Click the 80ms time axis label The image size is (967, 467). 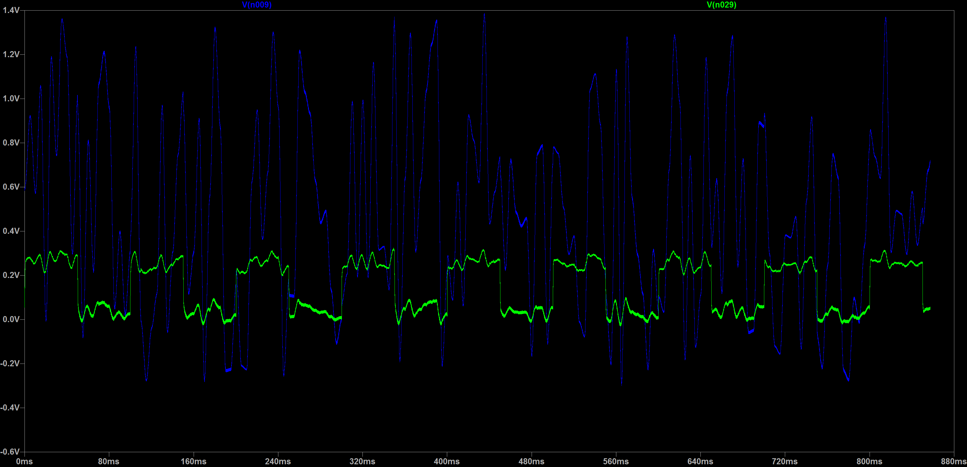click(x=109, y=461)
